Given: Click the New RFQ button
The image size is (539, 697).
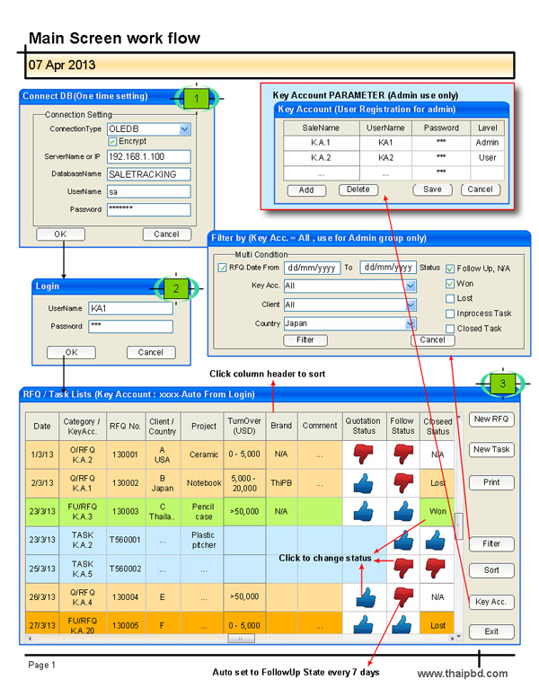Looking at the screenshot, I should (491, 419).
